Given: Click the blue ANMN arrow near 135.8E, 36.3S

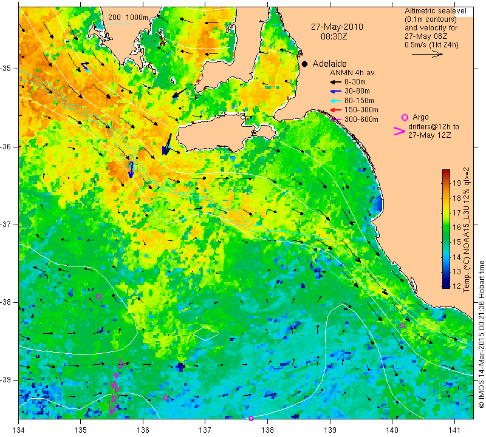Looking at the screenshot, I should pyautogui.click(x=131, y=170).
